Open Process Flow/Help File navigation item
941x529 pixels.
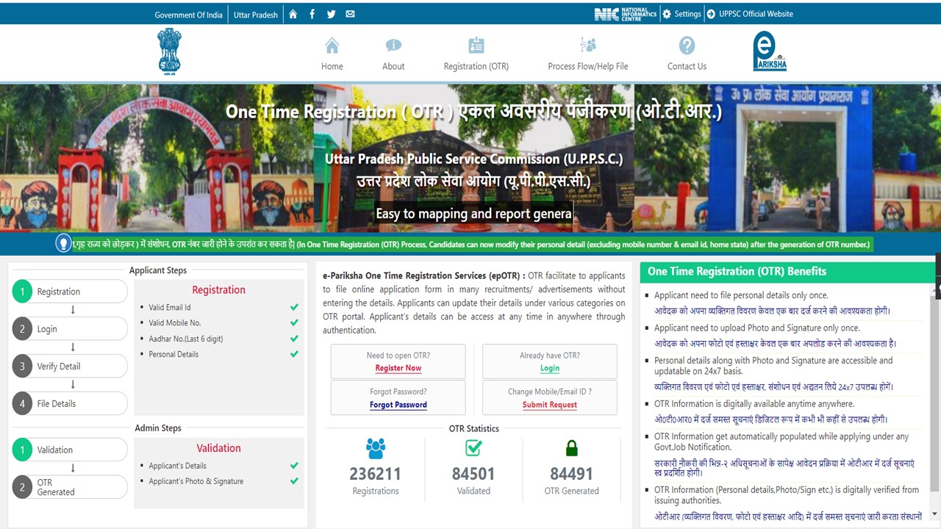coord(588,55)
